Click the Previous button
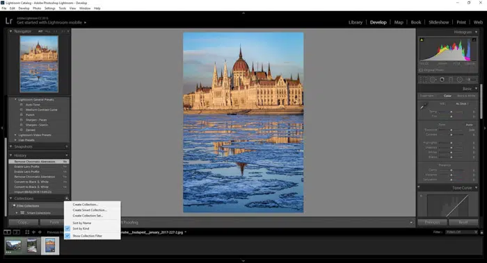The width and height of the screenshot is (487, 263). coord(432,222)
